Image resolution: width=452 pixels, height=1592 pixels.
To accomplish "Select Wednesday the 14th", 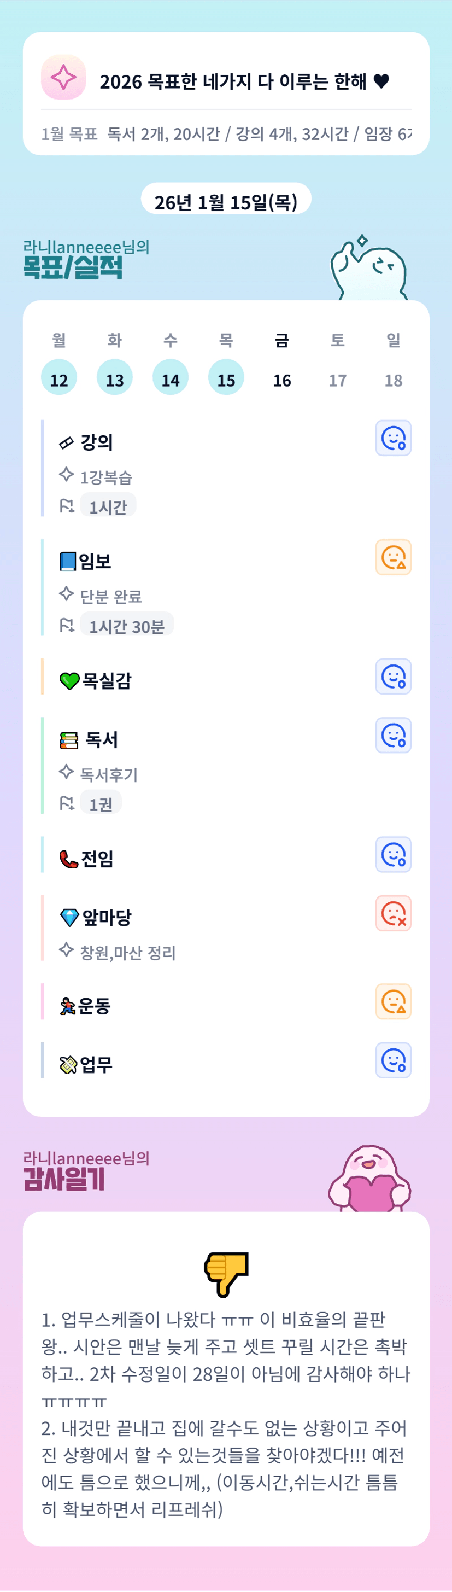I will (171, 377).
